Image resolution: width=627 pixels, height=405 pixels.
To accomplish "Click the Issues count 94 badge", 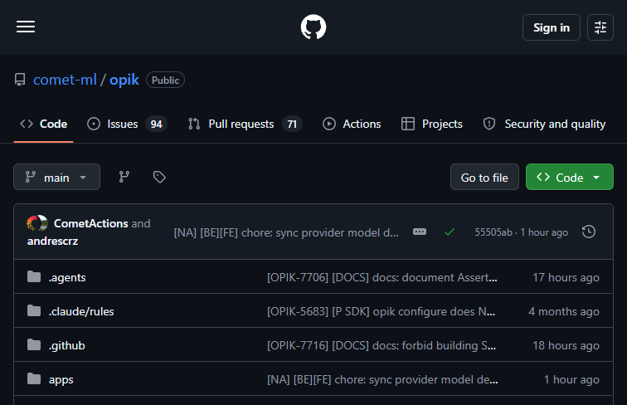I will 157,124.
